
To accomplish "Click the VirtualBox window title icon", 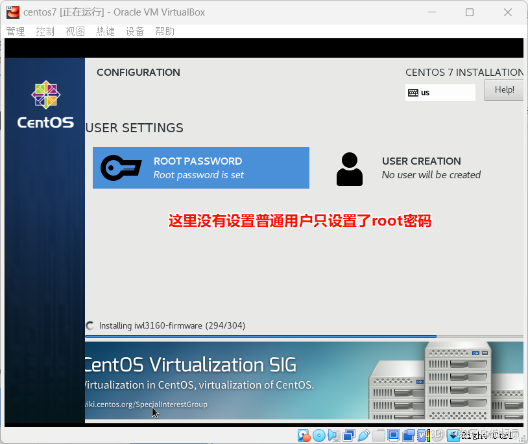I will pos(13,12).
